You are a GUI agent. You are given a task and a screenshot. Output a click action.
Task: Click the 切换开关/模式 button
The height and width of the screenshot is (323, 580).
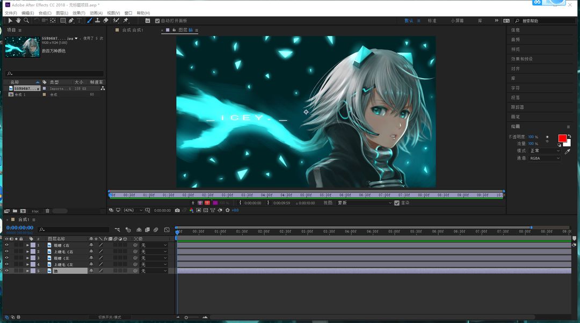110,317
